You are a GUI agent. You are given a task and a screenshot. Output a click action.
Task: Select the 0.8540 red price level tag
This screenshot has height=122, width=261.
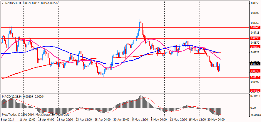coord(255,71)
